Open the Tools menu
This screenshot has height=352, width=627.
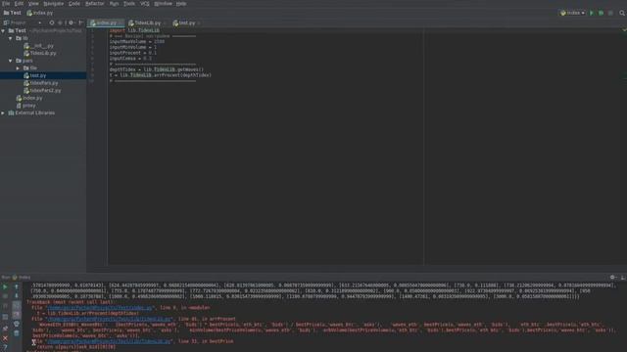pos(129,4)
